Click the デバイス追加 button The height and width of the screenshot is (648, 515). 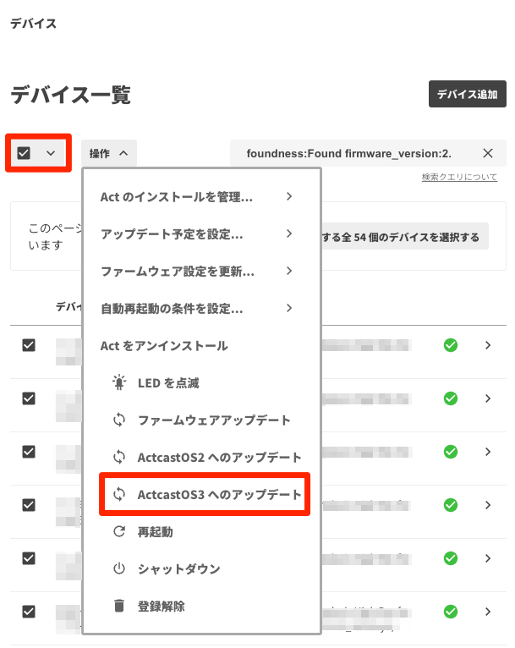click(467, 95)
